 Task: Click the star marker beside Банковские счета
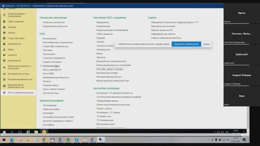(41, 66)
